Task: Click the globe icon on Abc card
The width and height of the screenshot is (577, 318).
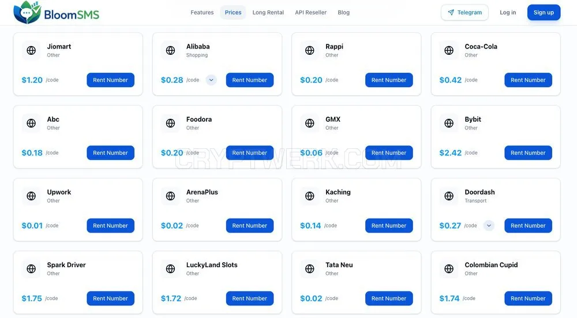Action: (x=31, y=124)
